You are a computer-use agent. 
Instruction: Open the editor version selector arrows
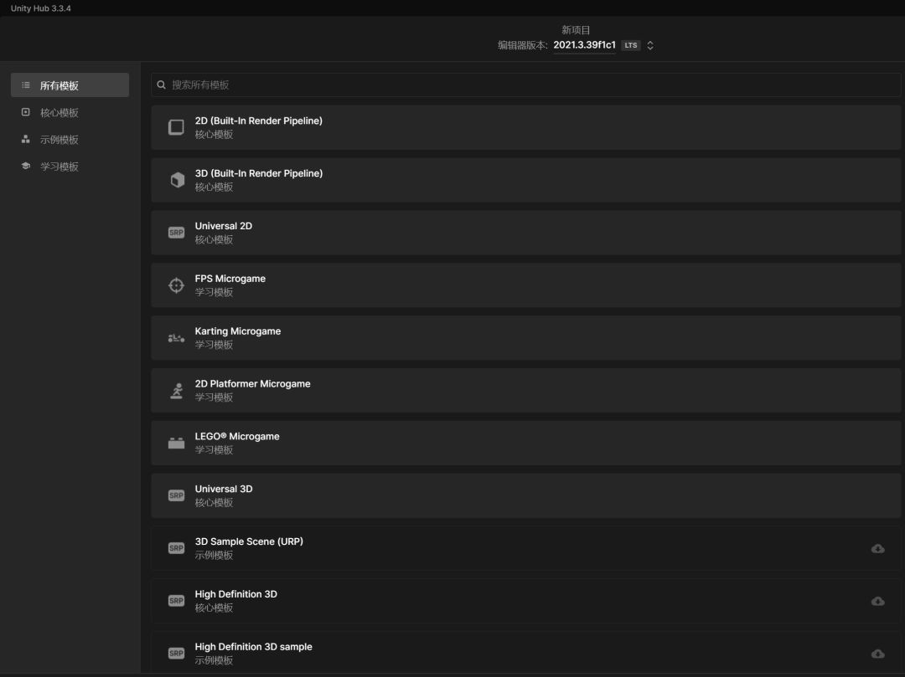650,45
